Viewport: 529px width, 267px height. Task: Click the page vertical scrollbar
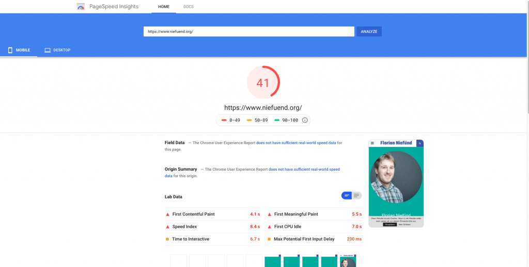click(527, 57)
